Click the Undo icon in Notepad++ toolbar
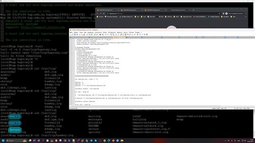Screen dimensions: 255x143 95,35
